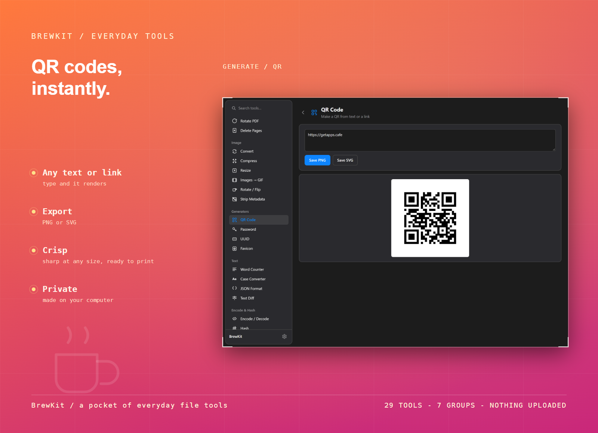The width and height of the screenshot is (598, 433).
Task: Click the search magnifier icon
Action: (234, 108)
